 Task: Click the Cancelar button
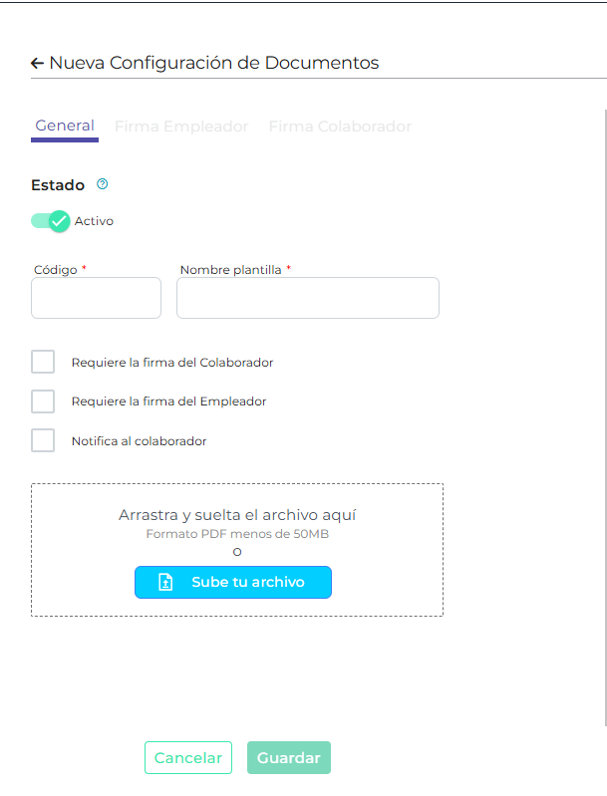tap(188, 758)
